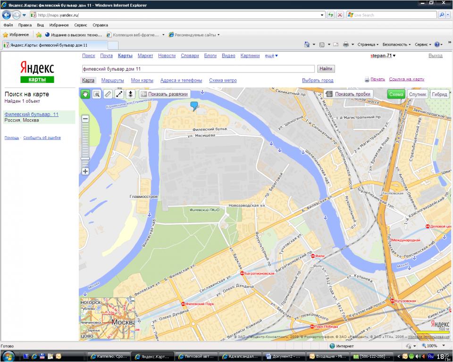Activate the magnifier zoom-area tool
Image resolution: width=453 pixels, height=362 pixels.
coord(96,94)
